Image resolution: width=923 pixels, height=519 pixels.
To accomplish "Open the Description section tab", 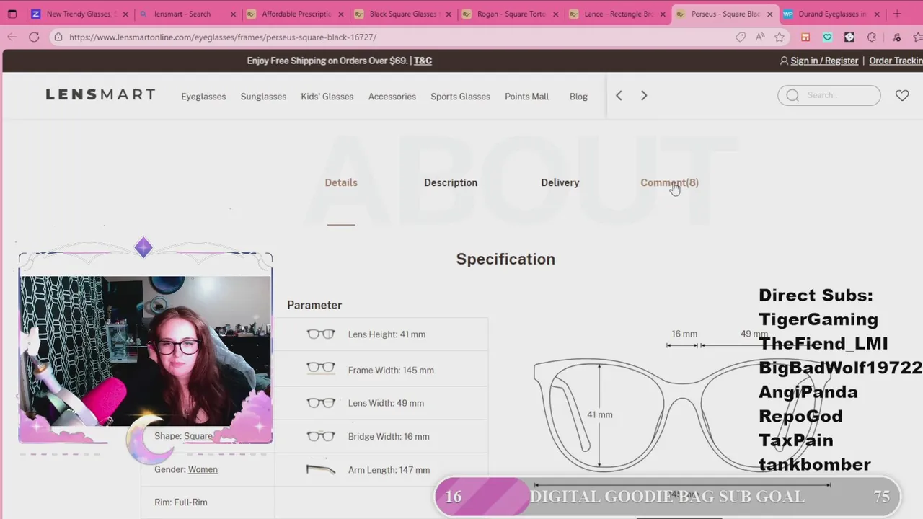I will coord(451,182).
